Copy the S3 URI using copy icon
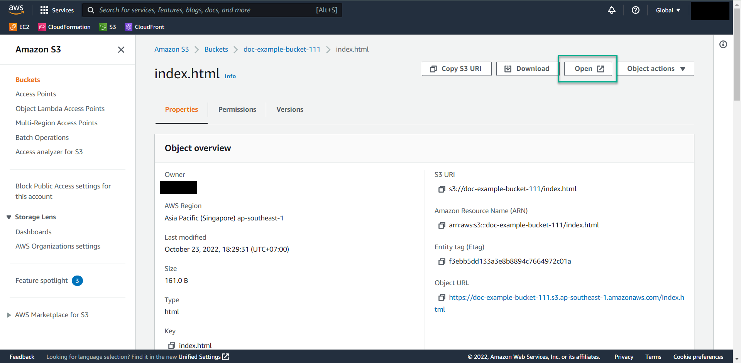 click(x=442, y=189)
